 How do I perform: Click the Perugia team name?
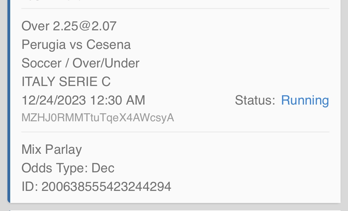point(44,45)
